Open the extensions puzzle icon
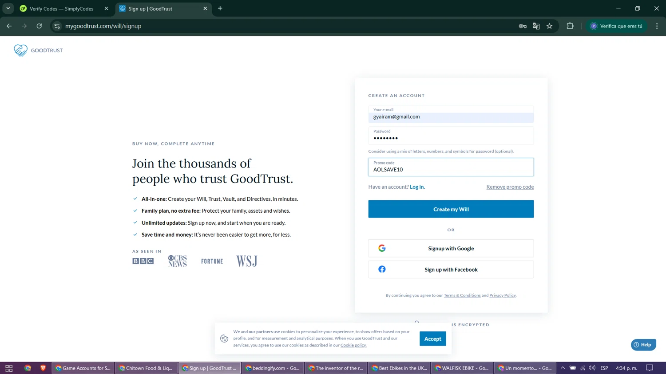This screenshot has width=666, height=374. (570, 26)
